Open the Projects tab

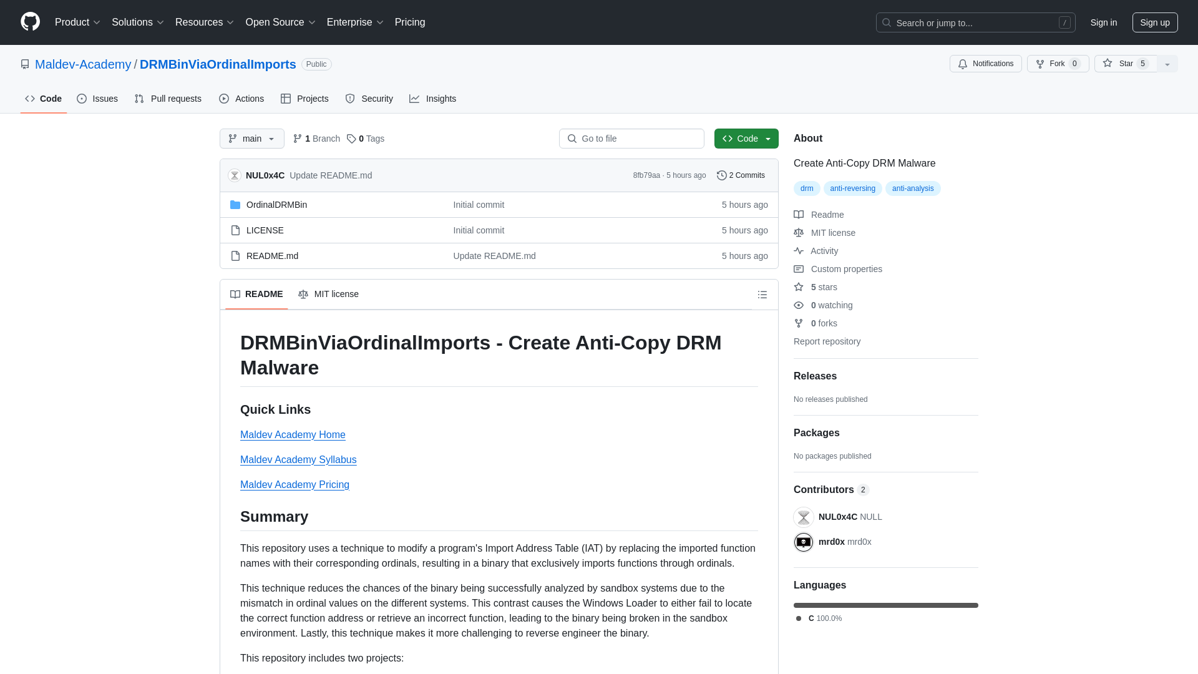pyautogui.click(x=304, y=99)
